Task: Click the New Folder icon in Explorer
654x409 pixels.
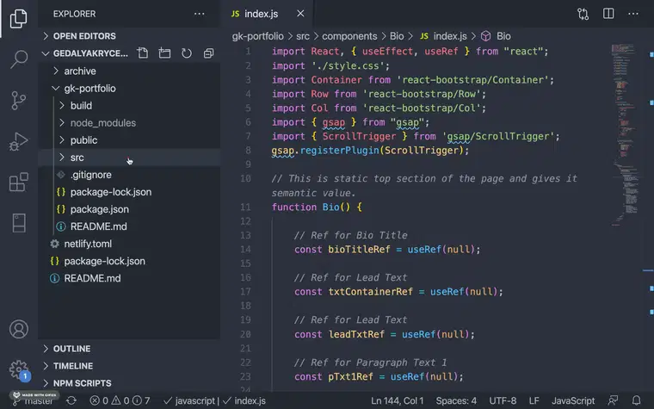Action: 164,53
